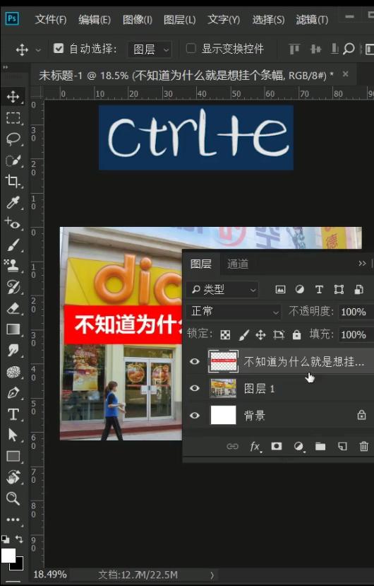Toggle prevent artboard auto-nesting lock

pos(279,335)
